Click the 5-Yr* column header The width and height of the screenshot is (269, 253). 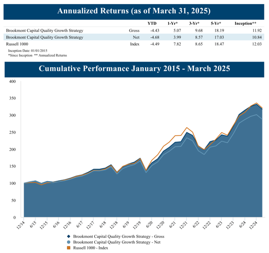point(216,23)
